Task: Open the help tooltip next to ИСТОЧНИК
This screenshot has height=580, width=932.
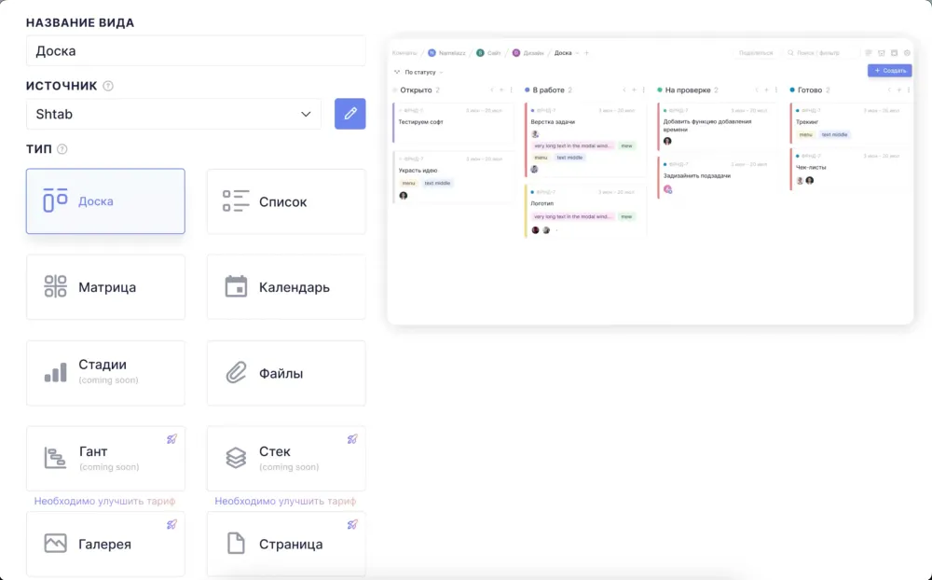Action: pyautogui.click(x=107, y=86)
